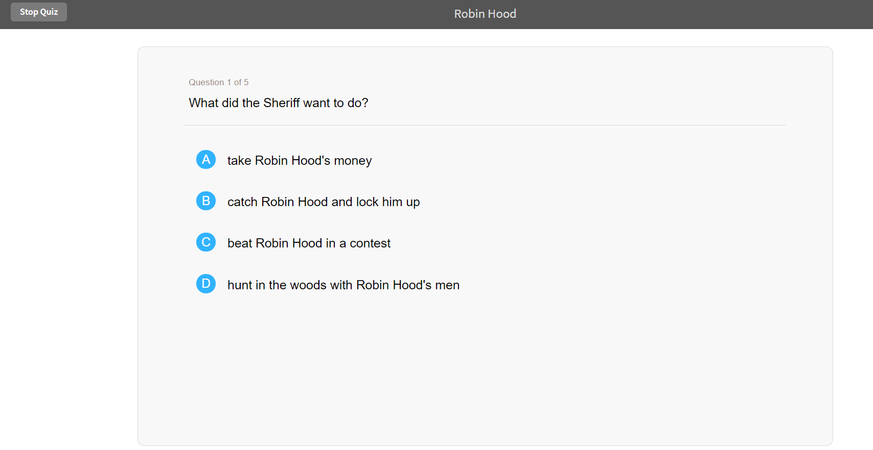The width and height of the screenshot is (873, 450).
Task: Click the word Sheriff in the question
Action: 282,103
